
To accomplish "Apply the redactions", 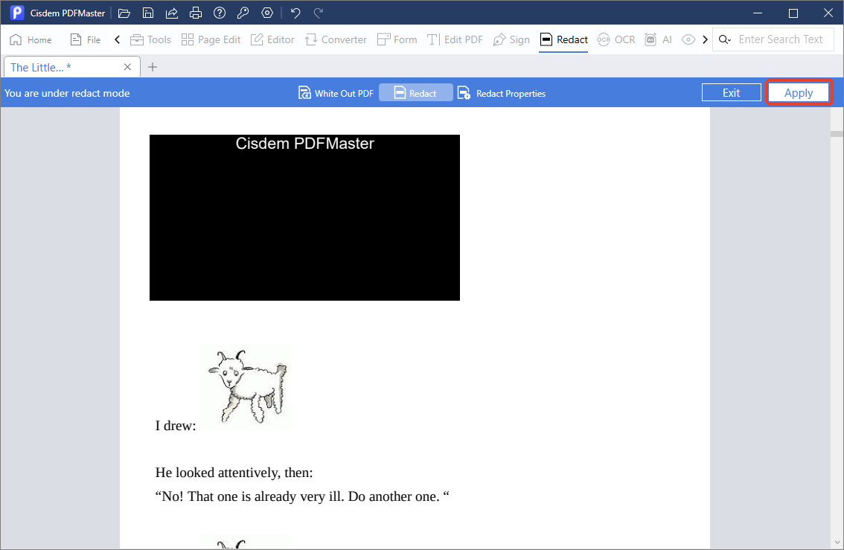I will point(799,92).
